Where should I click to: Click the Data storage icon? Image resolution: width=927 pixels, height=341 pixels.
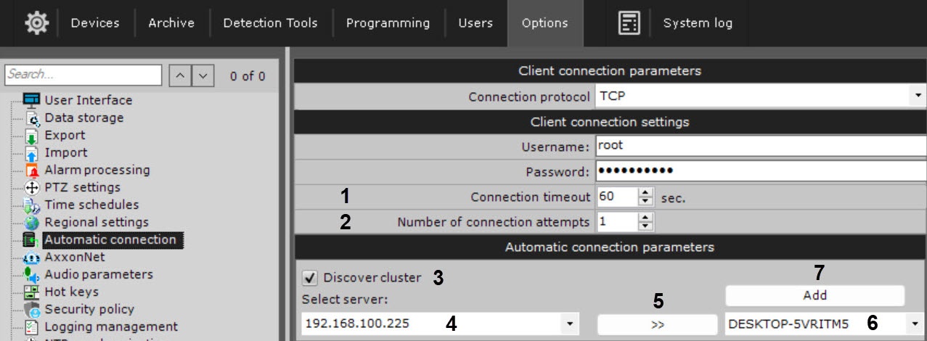pos(32,118)
